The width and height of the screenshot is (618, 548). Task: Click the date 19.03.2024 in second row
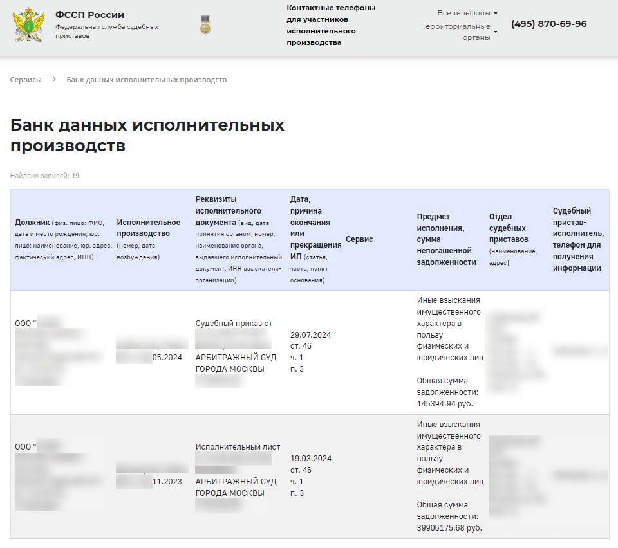[x=310, y=458]
